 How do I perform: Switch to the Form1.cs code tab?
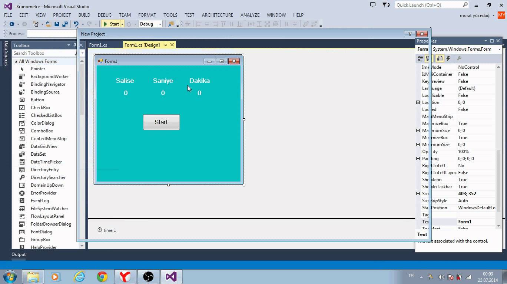98,45
